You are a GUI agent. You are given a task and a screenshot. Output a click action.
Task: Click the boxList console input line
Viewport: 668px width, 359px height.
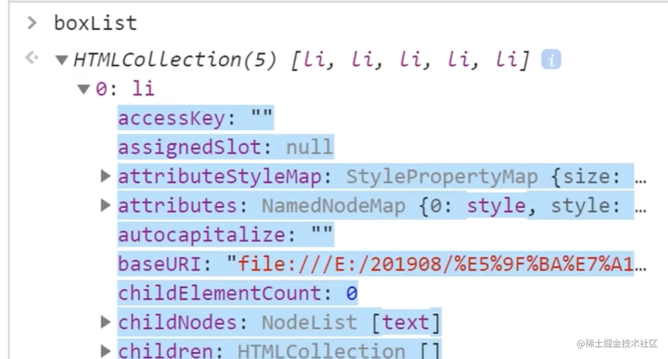pos(96,23)
